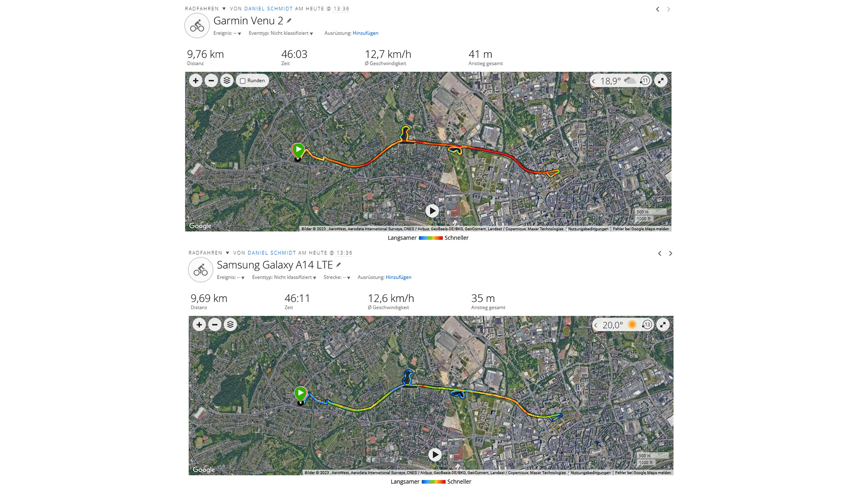Zoom in on the Samsung Galaxy map
The image size is (865, 486).
[199, 324]
